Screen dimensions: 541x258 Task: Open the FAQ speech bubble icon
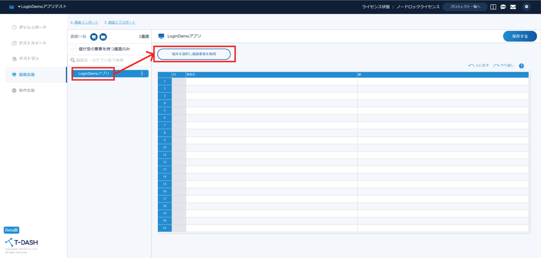point(503,7)
